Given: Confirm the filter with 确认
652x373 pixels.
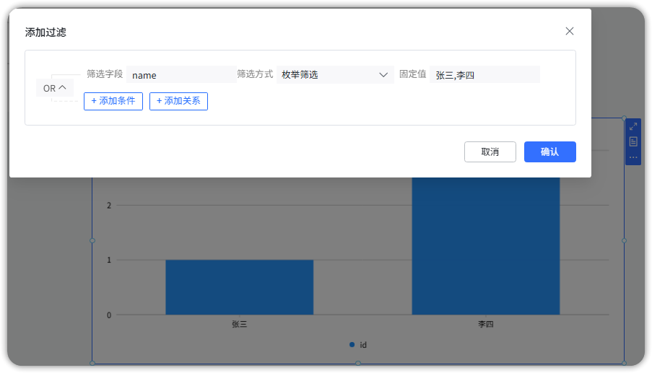Looking at the screenshot, I should 549,152.
